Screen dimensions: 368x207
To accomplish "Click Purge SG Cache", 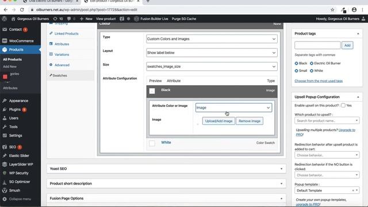I will (184, 19).
